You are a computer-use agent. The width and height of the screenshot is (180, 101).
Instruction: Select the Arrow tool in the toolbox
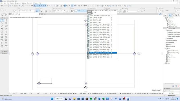coord(2,15)
